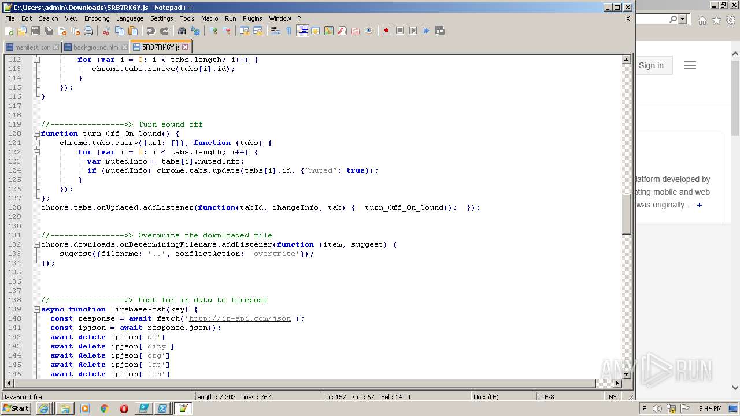Viewport: 740px width, 416px height.
Task: Click the Paste clipboard icon
Action: tap(133, 31)
